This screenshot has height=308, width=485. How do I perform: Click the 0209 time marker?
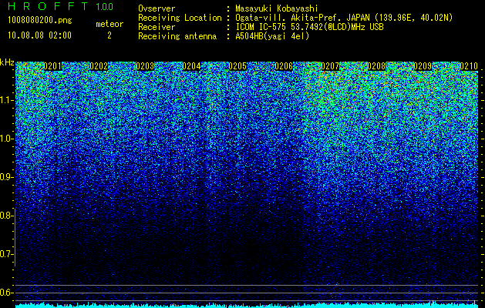[x=423, y=66]
